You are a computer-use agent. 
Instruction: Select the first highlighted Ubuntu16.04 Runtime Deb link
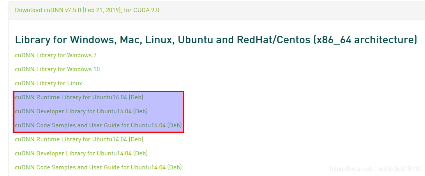(x=79, y=97)
